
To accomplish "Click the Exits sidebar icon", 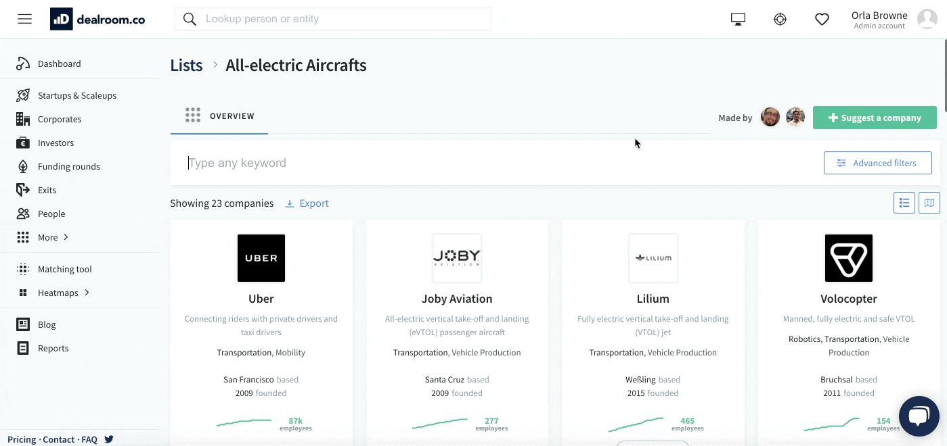I will click(23, 190).
